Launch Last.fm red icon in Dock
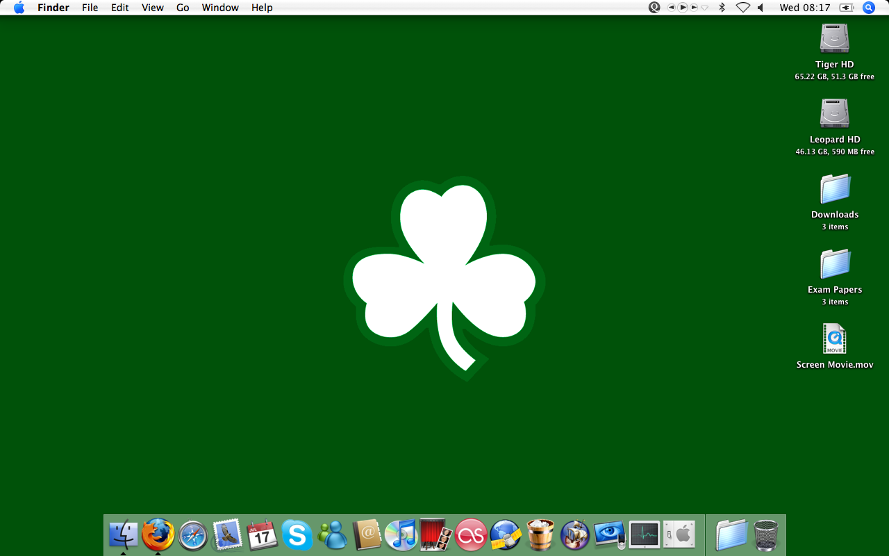This screenshot has height=556, width=889. (471, 535)
